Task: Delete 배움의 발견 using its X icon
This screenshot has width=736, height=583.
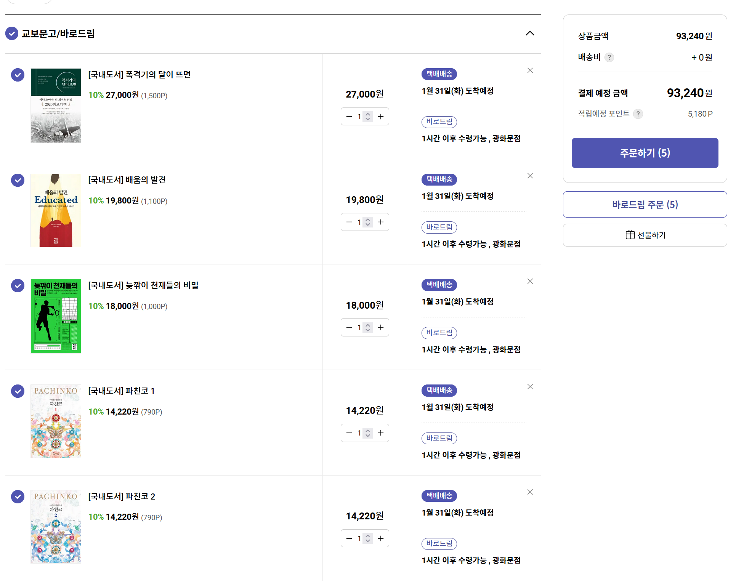Action: [x=530, y=176]
